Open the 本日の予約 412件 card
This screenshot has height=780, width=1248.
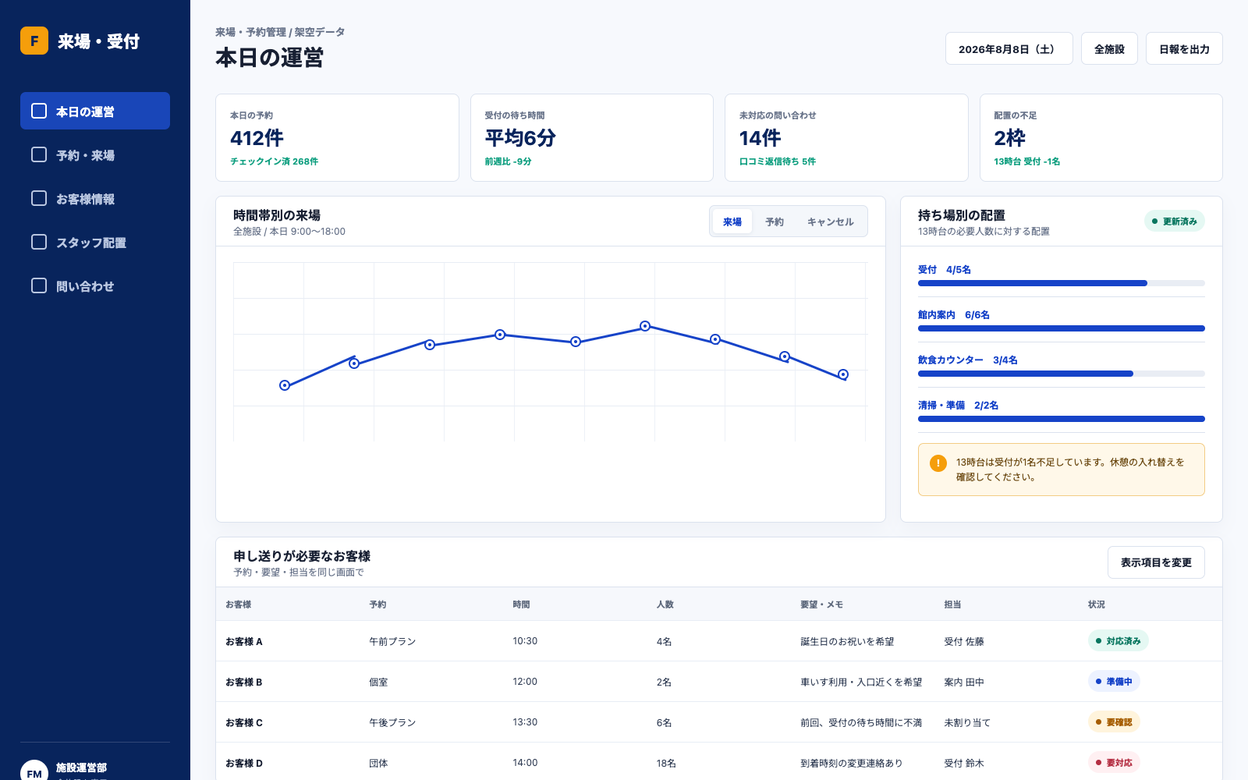(337, 138)
